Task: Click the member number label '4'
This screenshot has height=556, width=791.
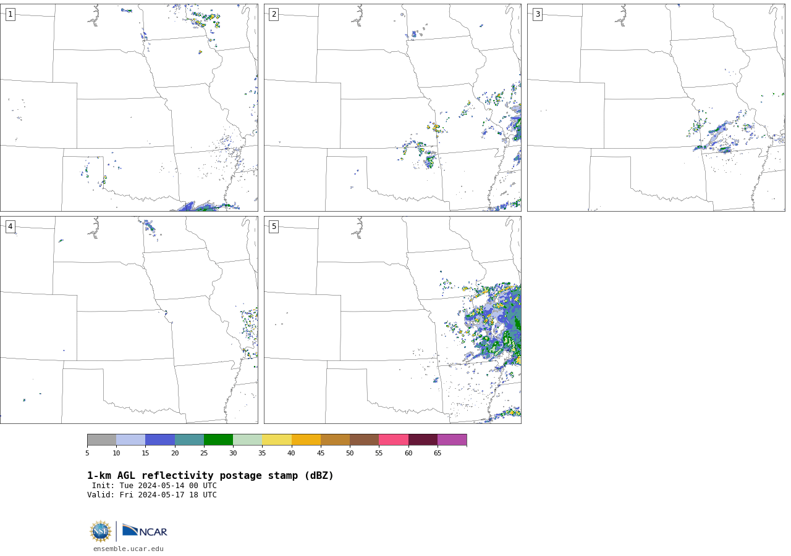Action: [10, 226]
